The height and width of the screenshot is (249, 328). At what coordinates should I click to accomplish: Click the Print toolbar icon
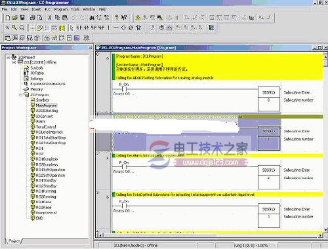click(32, 18)
